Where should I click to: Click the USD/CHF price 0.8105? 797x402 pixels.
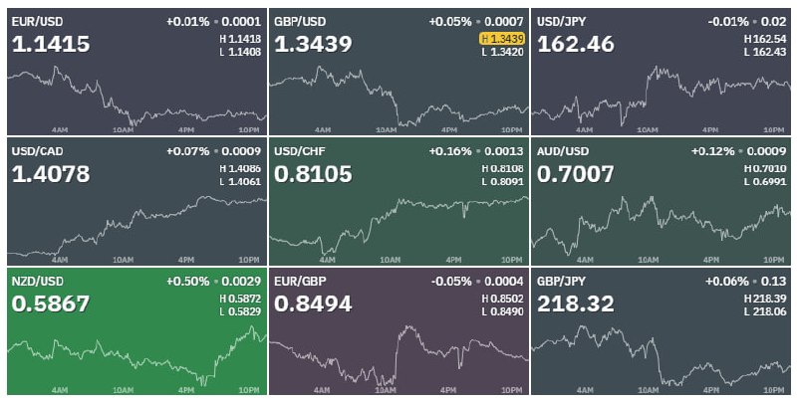point(313,174)
